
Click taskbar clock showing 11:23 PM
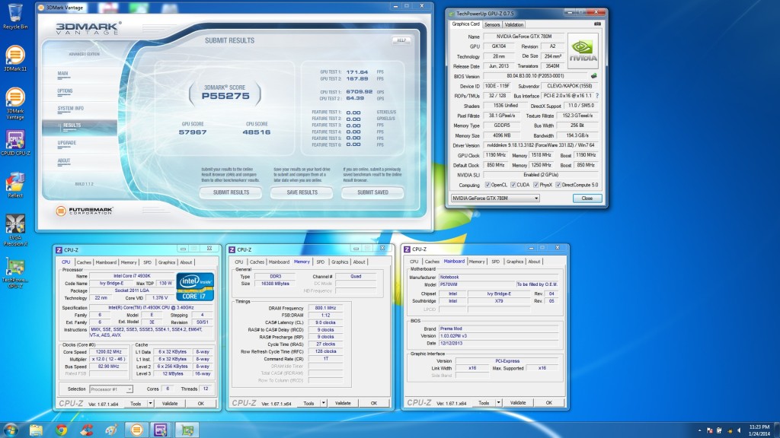coord(759,430)
